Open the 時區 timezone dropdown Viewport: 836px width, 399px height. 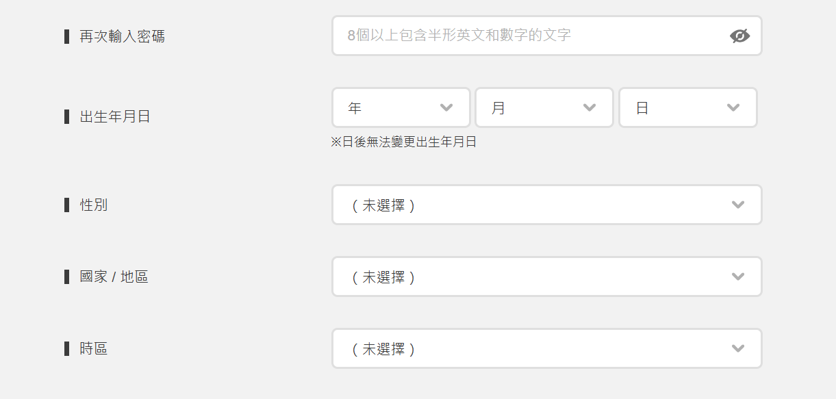tap(546, 348)
